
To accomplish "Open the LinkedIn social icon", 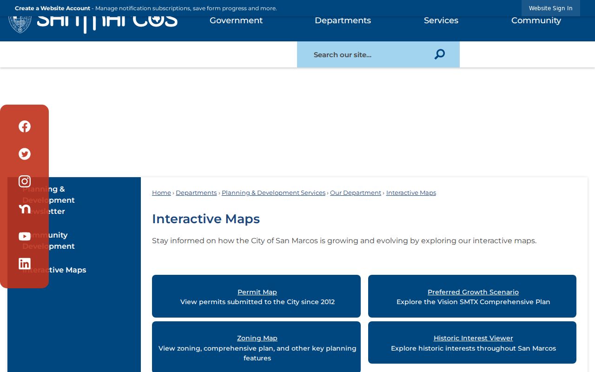I will coord(25,264).
